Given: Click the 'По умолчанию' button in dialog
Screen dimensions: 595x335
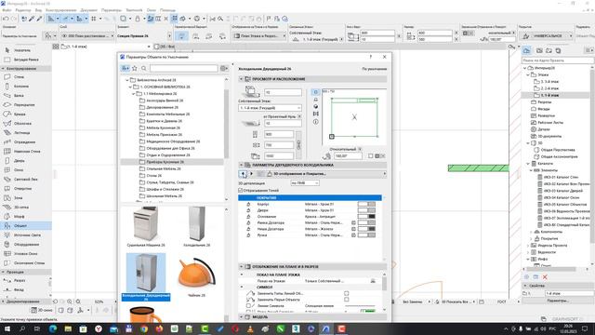Looking at the screenshot, I should [374, 69].
